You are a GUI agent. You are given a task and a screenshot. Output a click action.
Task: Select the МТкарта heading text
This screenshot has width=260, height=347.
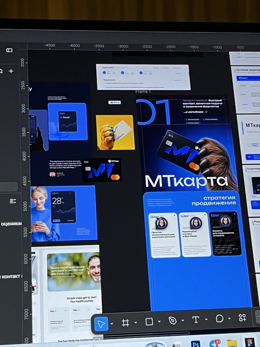pyautogui.click(x=186, y=181)
